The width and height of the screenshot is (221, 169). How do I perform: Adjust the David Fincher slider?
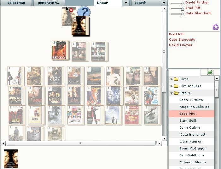pos(183,3)
